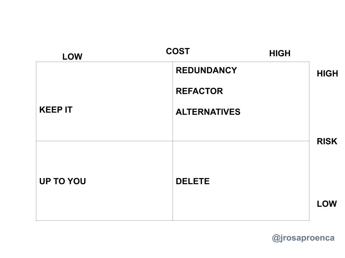
Task: Click the UP TO YOU quadrant cell
Action: (104, 181)
